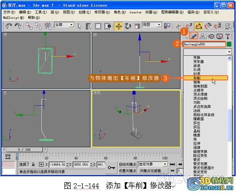
Task: Choose rectangular selection region tool
Action: tap(98, 26)
